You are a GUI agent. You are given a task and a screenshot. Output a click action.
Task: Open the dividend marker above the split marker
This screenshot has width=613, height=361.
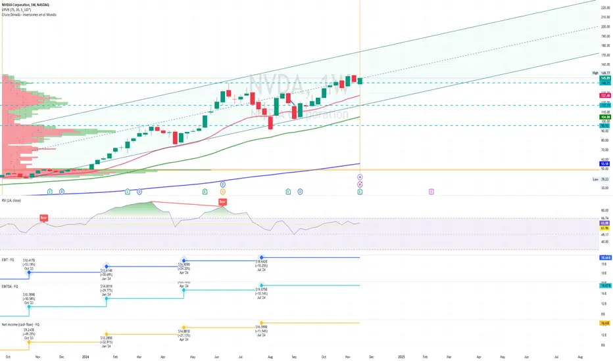pos(223,184)
